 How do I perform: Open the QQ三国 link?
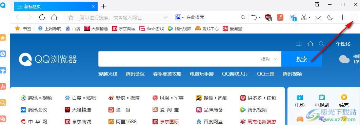pyautogui.click(x=266, y=74)
